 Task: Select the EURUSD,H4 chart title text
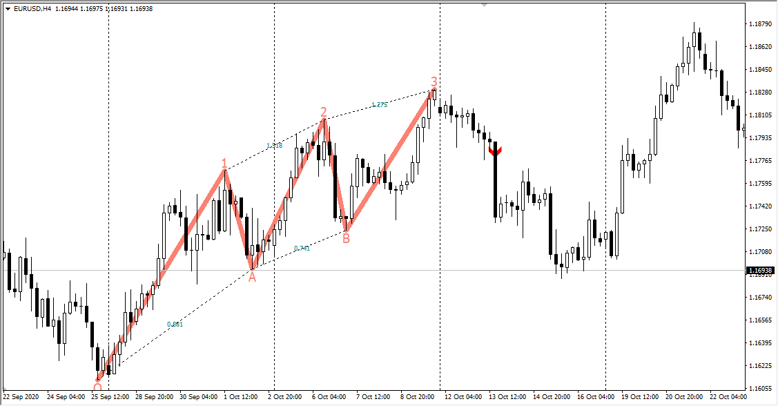tap(32, 9)
